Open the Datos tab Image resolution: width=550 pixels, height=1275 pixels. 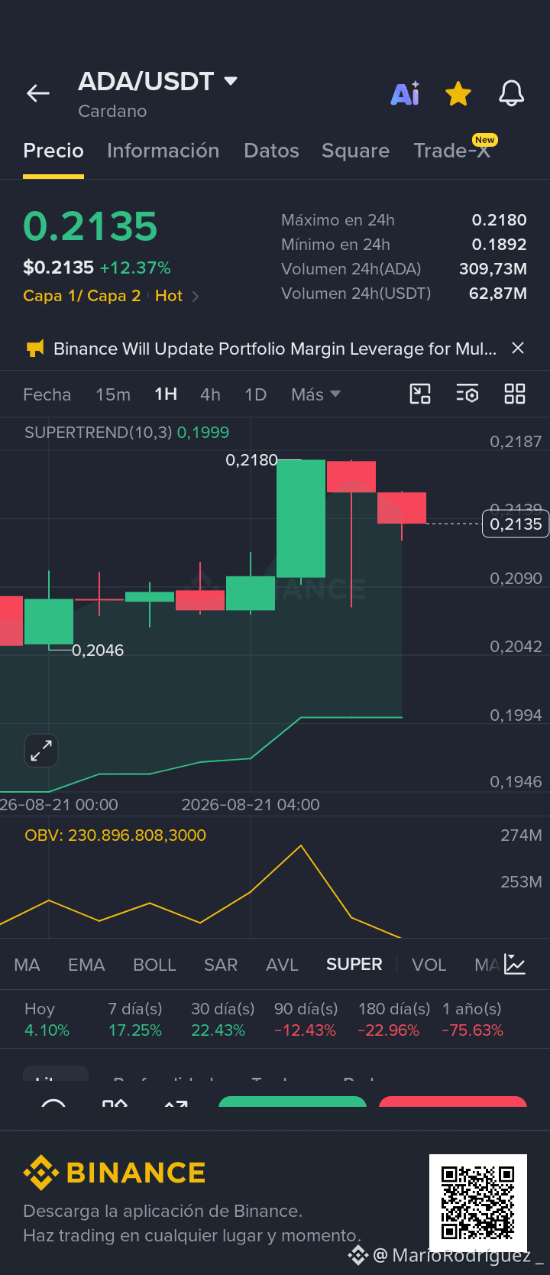[x=271, y=151]
